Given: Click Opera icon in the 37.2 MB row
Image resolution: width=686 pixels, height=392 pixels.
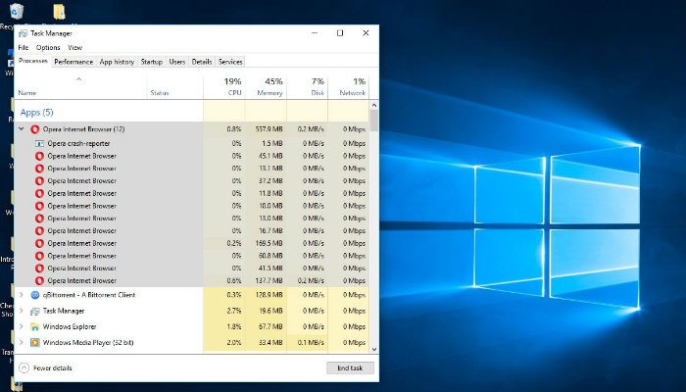Looking at the screenshot, I should pyautogui.click(x=39, y=181).
